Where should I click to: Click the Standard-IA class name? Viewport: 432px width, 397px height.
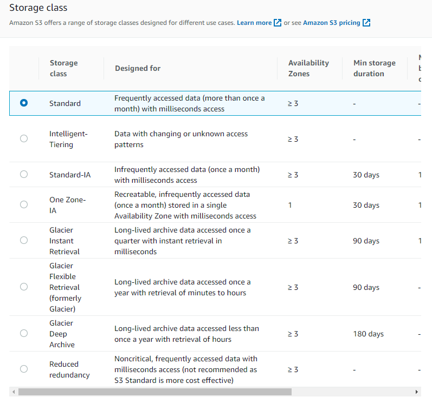70,175
